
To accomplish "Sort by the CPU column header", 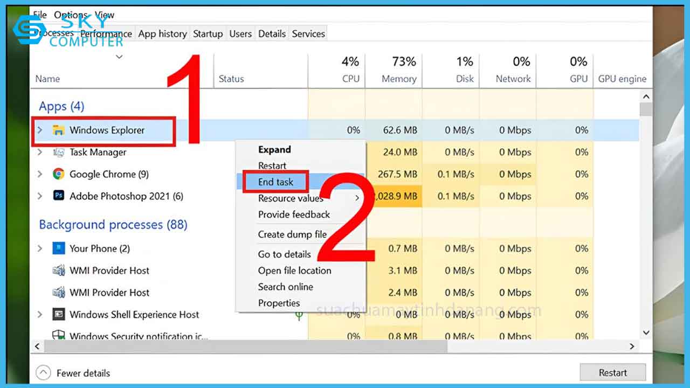I will click(x=351, y=79).
